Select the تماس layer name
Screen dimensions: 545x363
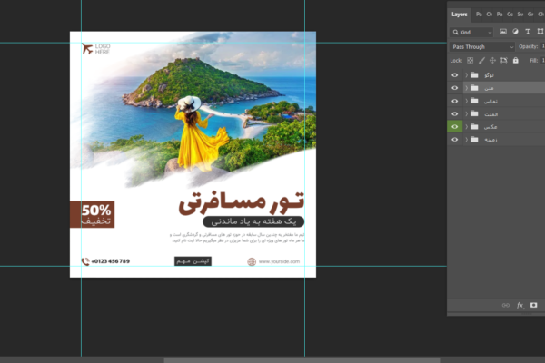pos(490,101)
